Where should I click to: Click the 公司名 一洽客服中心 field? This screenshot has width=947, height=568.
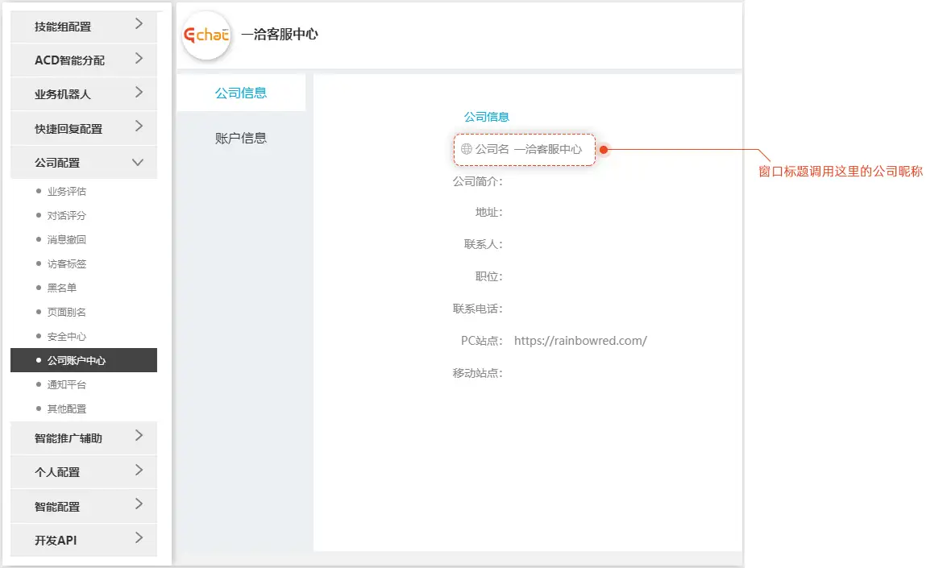[x=524, y=149]
